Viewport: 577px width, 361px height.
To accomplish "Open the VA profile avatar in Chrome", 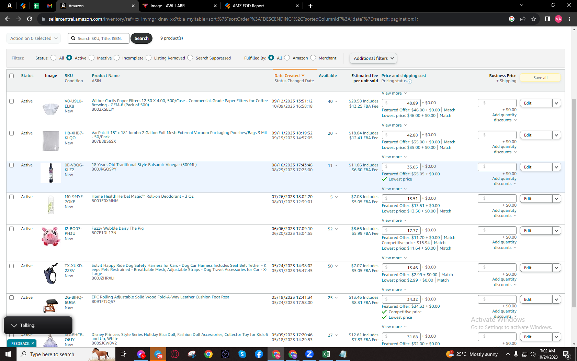I will pyautogui.click(x=558, y=19).
